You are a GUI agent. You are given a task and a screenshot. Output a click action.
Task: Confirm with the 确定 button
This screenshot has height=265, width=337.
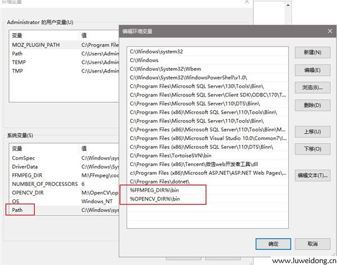pyautogui.click(x=273, y=244)
